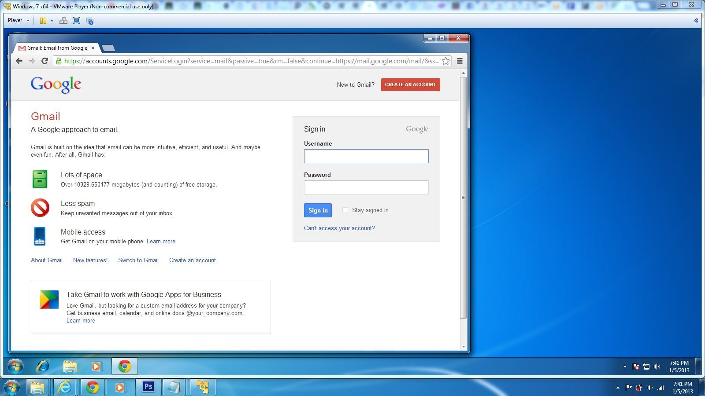Click the VMware suspend (pause) icon
Image resolution: width=705 pixels, height=396 pixels.
click(x=43, y=21)
